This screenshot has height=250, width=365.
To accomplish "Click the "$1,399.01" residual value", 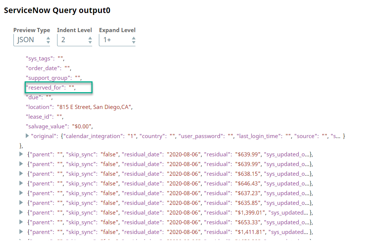I will coord(250,213).
